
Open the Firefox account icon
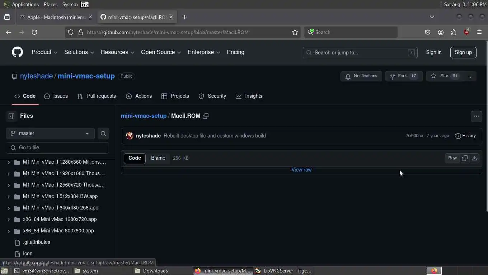pyautogui.click(x=441, y=32)
